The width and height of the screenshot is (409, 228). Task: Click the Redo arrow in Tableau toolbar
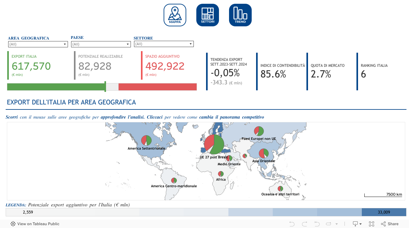pyautogui.click(x=304, y=224)
